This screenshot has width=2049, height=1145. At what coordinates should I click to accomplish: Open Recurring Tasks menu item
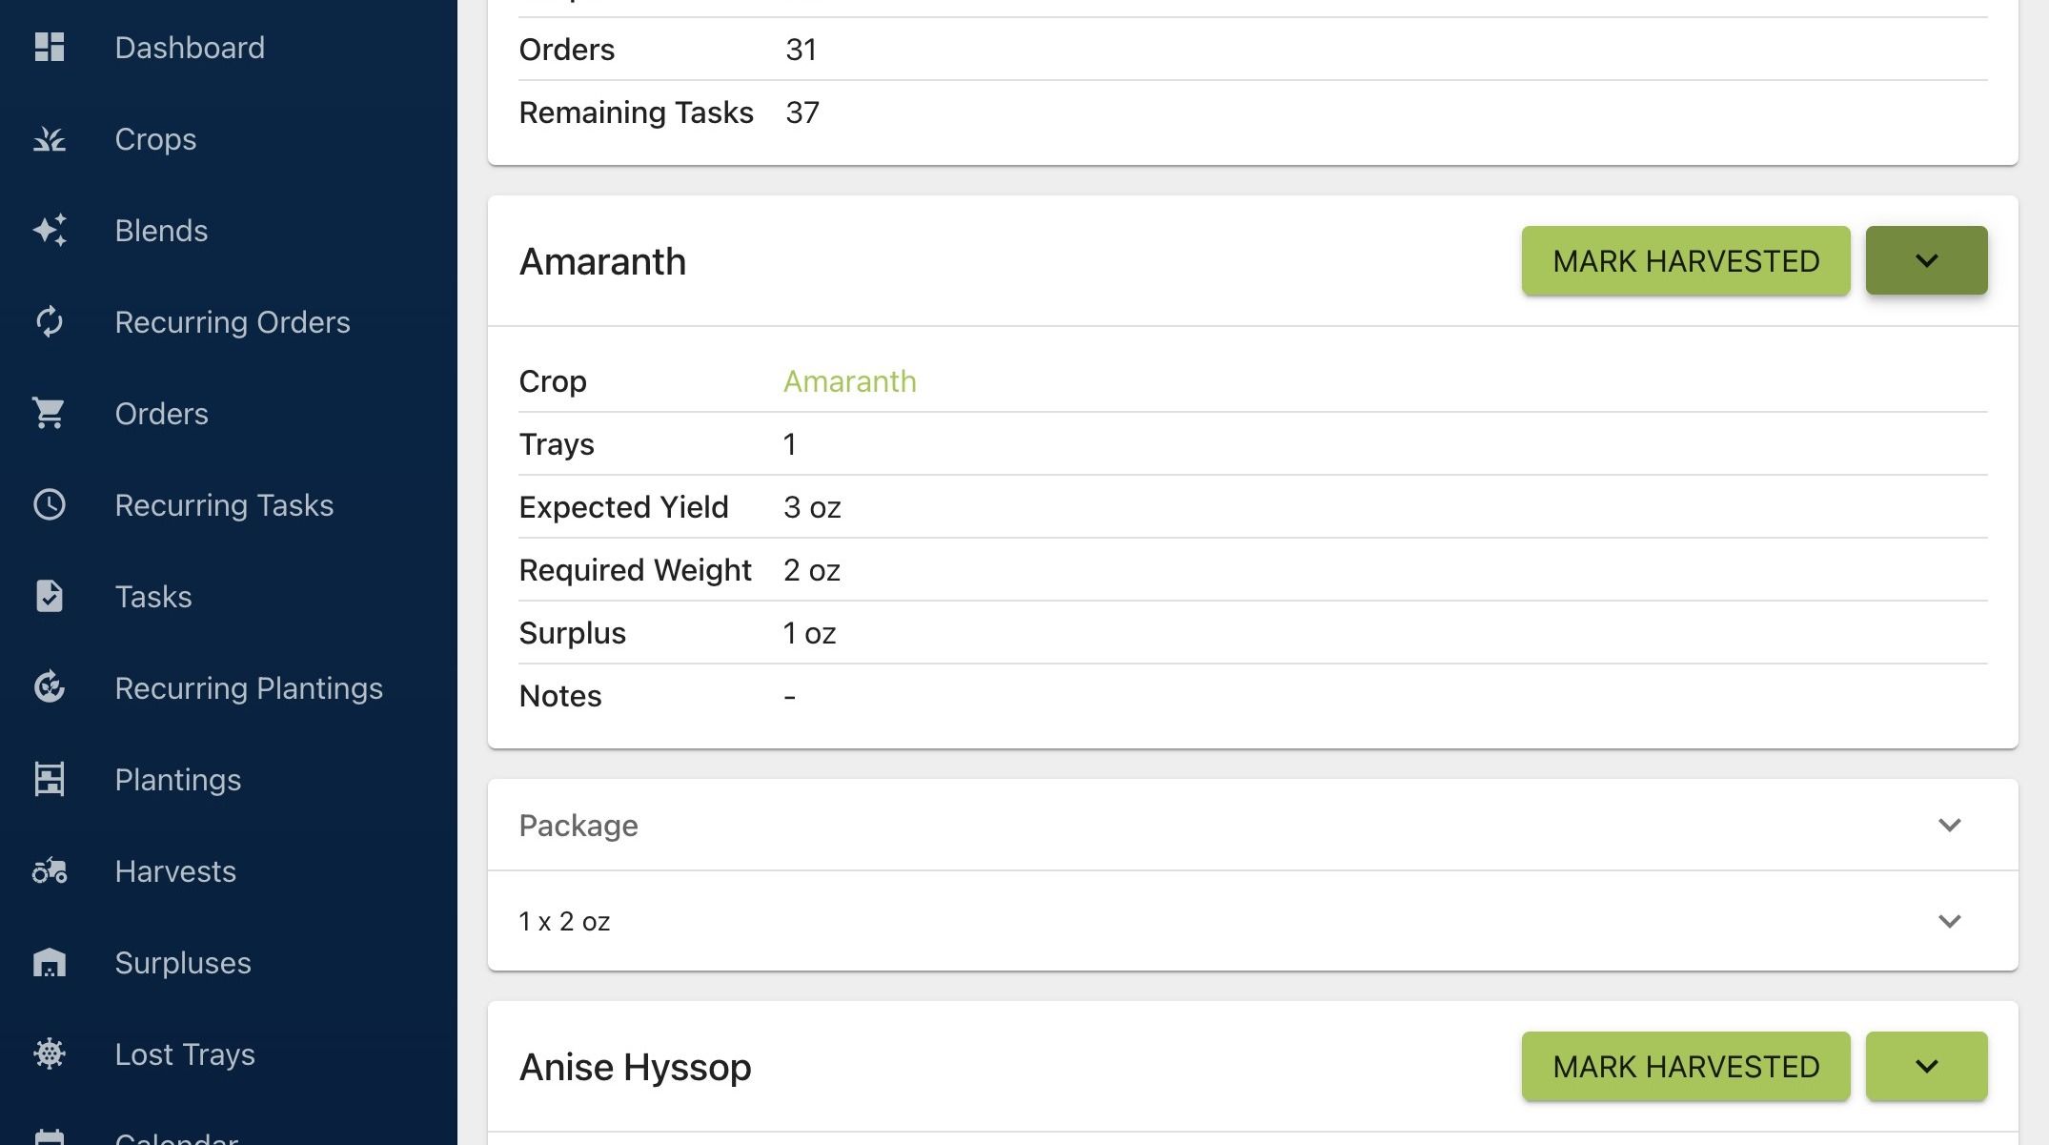(x=224, y=505)
